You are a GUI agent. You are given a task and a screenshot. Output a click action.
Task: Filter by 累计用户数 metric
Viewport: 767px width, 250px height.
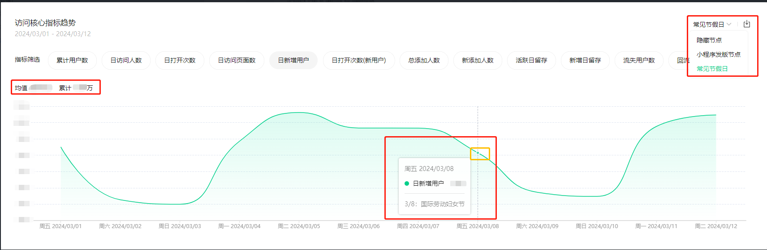72,60
